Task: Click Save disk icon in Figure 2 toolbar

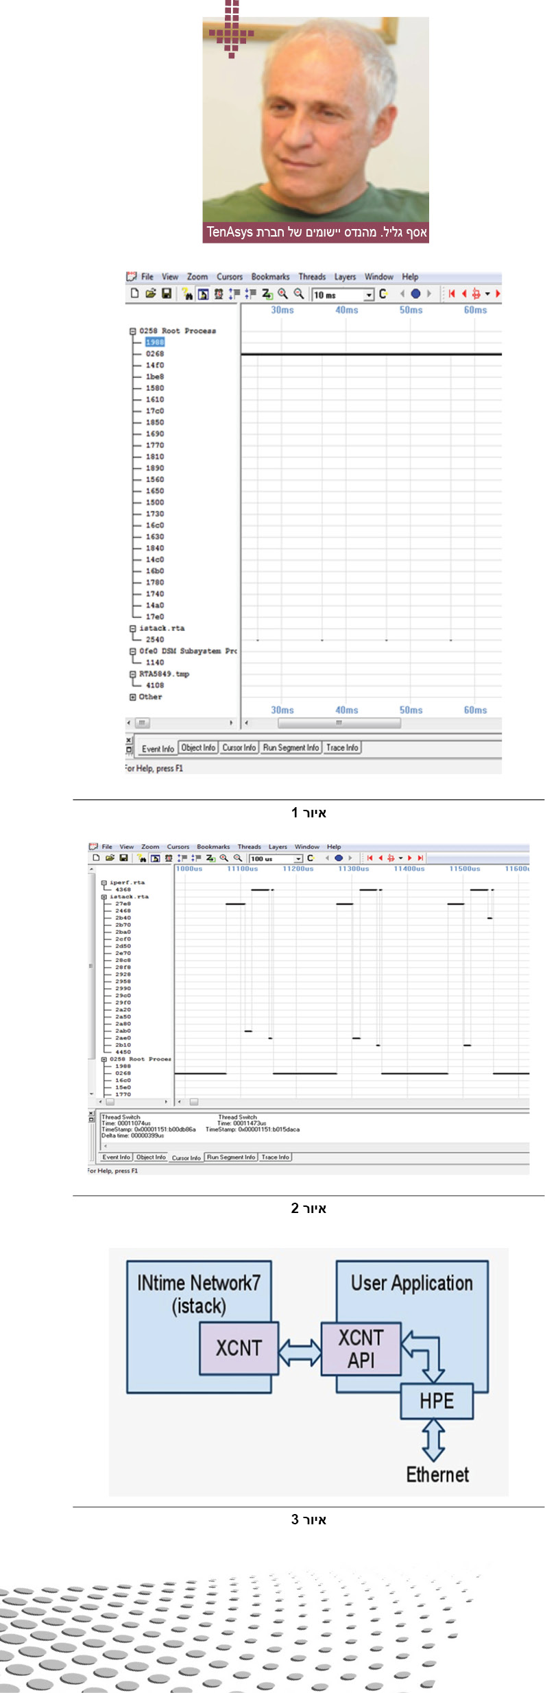Action: click(x=123, y=858)
